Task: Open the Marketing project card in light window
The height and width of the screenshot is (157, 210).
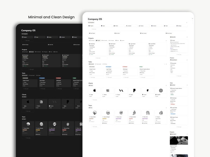Action: [98, 49]
